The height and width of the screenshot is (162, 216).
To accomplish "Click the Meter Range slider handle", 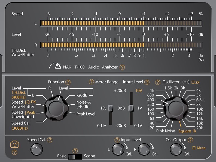I will [111, 108].
